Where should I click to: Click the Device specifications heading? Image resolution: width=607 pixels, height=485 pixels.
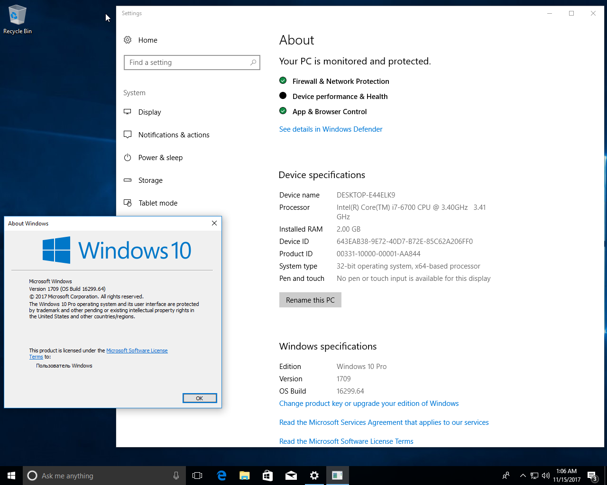322,175
